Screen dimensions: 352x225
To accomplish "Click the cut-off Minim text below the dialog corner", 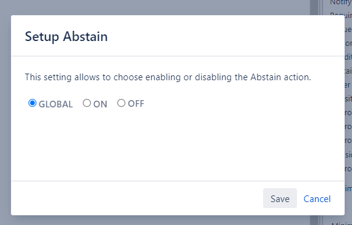I will coord(341,223).
